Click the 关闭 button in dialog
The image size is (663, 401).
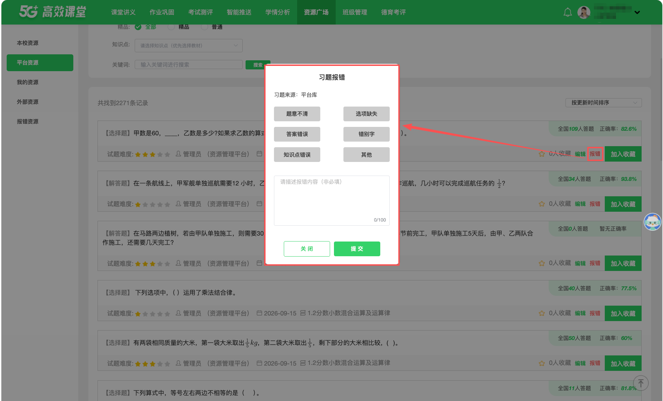click(307, 249)
